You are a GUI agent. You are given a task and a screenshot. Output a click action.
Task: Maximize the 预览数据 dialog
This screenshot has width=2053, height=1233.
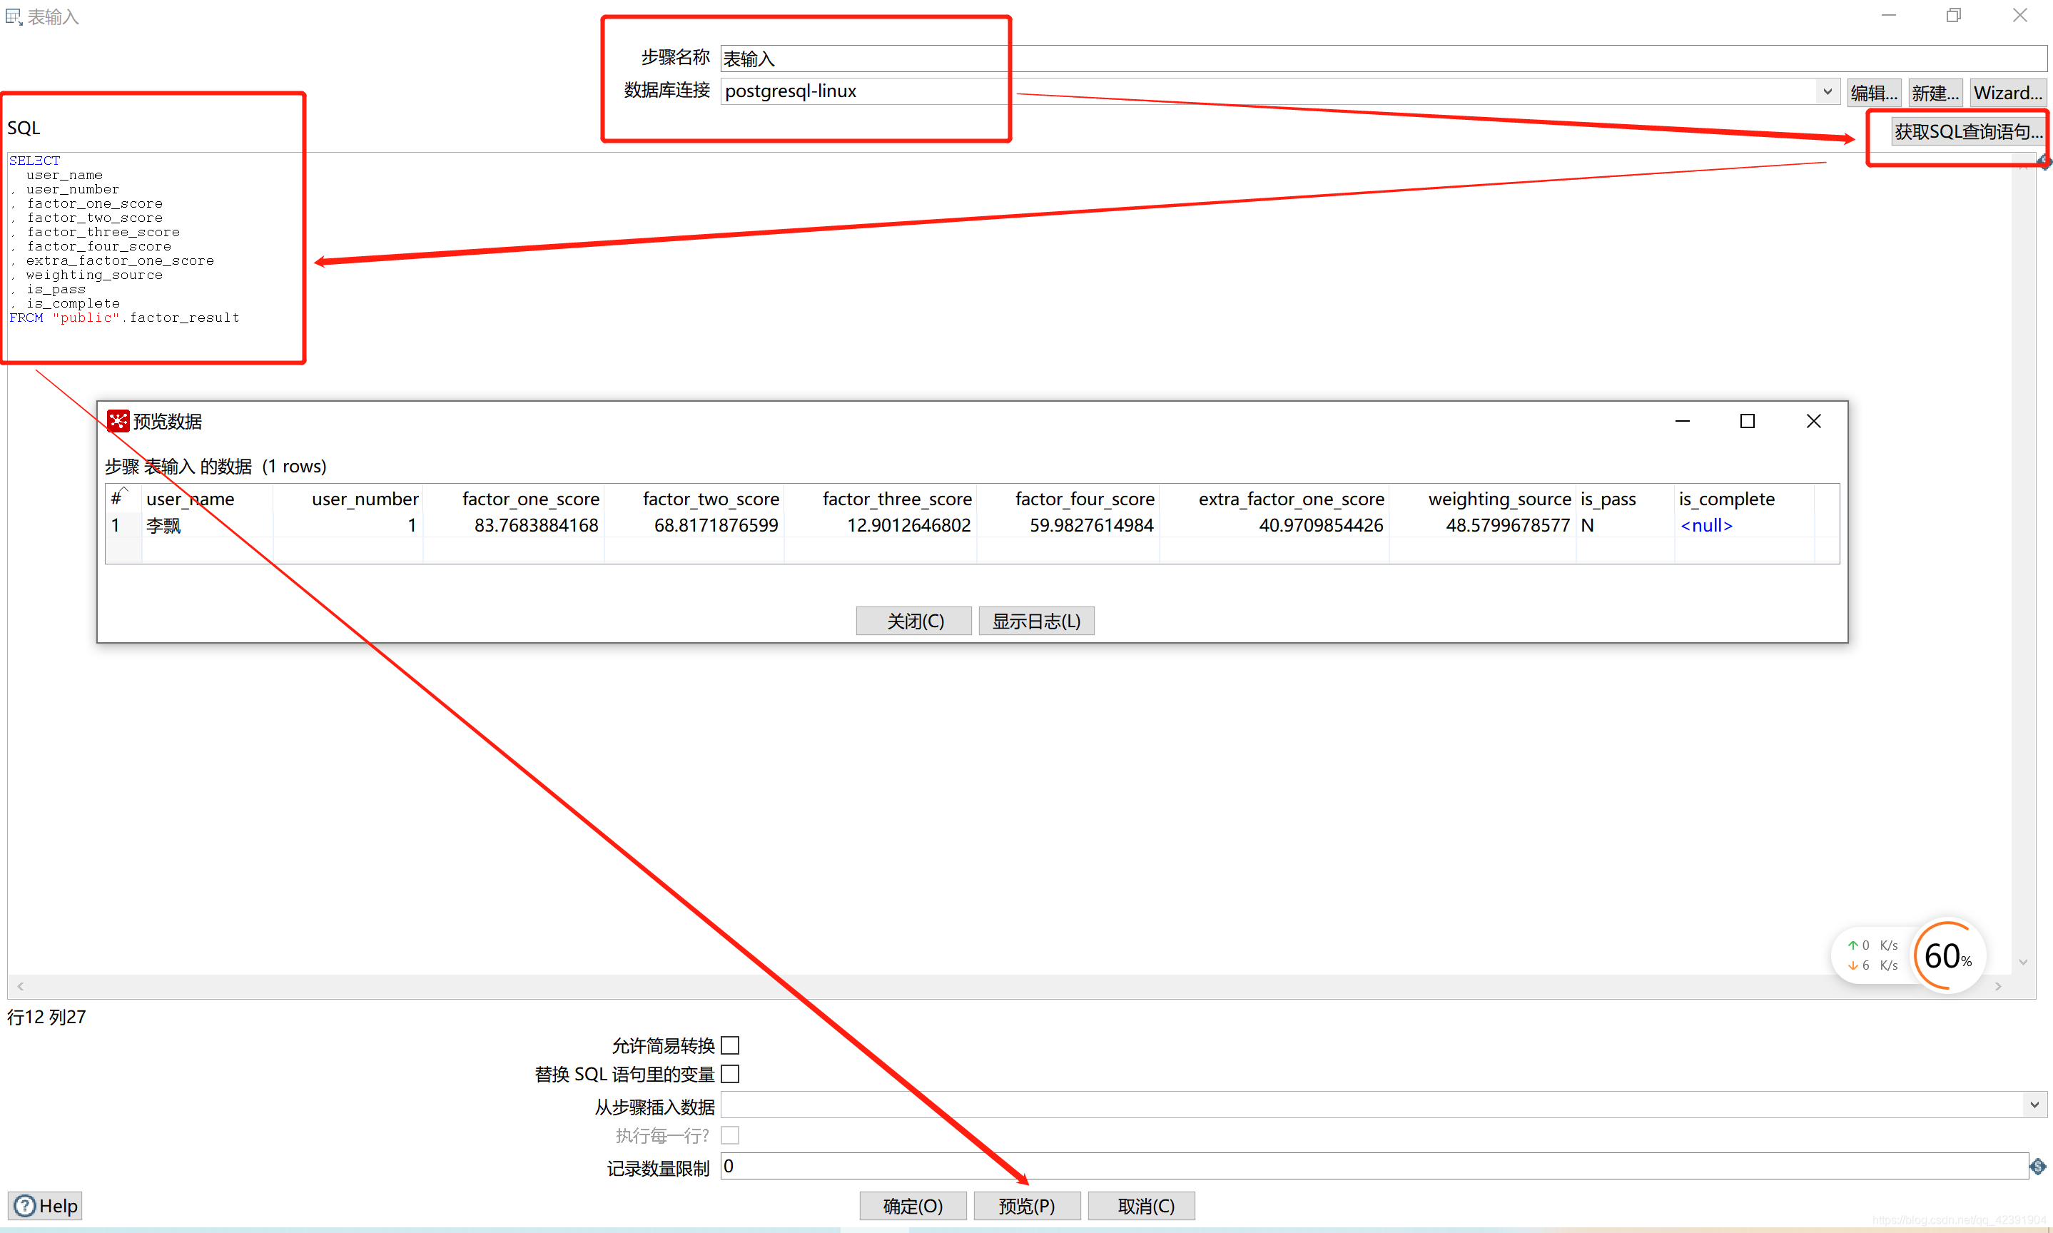tap(1748, 421)
